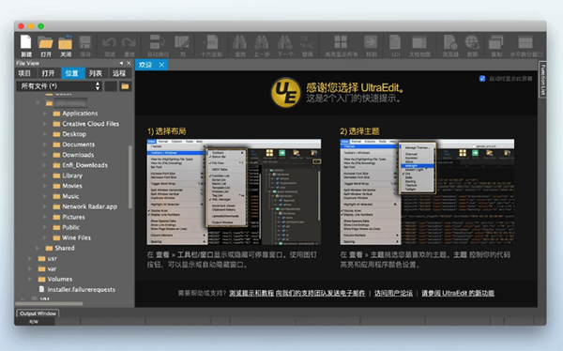
Task: Click the theme selection screenshot thumbnail
Action: (427, 191)
